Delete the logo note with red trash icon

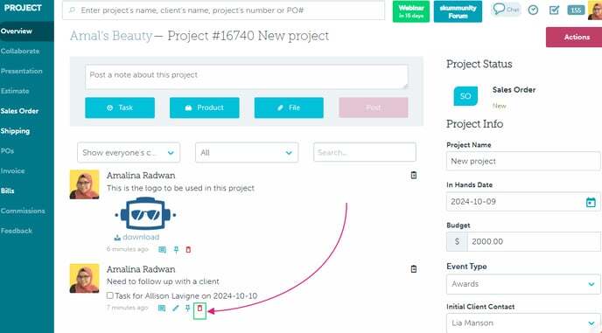[x=188, y=250]
